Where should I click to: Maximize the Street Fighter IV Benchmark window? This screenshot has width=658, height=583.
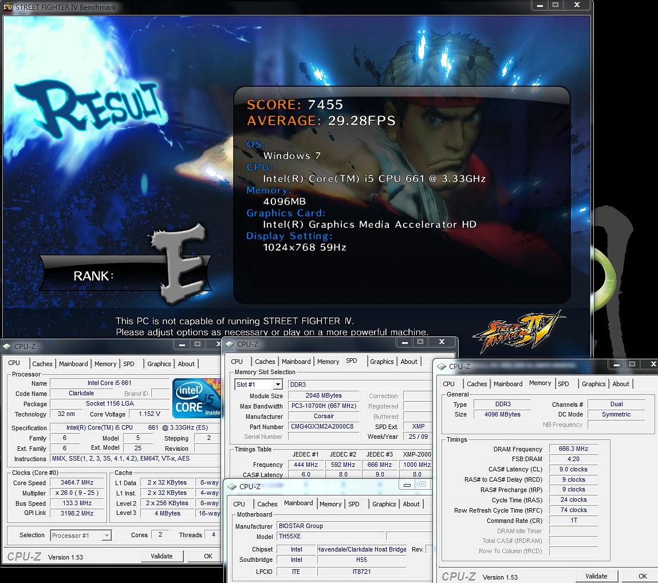point(555,5)
